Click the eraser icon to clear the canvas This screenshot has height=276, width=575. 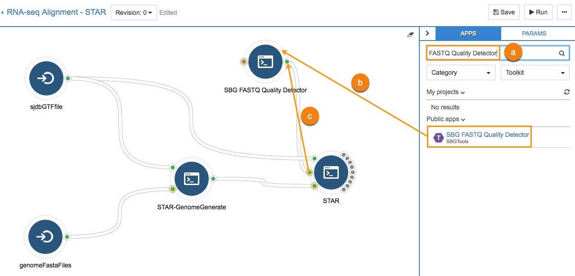click(410, 34)
